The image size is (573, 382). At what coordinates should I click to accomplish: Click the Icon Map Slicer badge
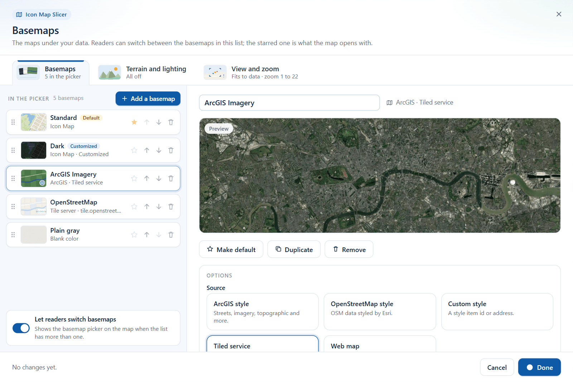tap(42, 15)
